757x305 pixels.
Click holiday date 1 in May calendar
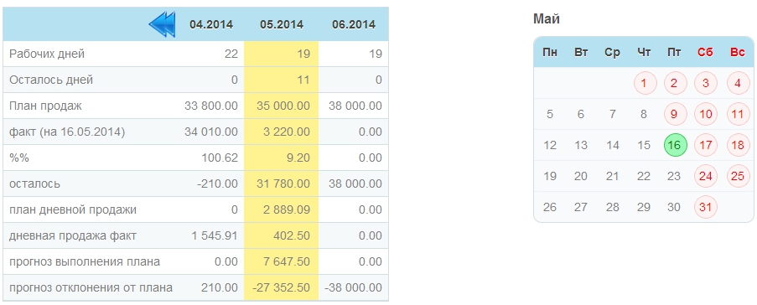point(644,83)
